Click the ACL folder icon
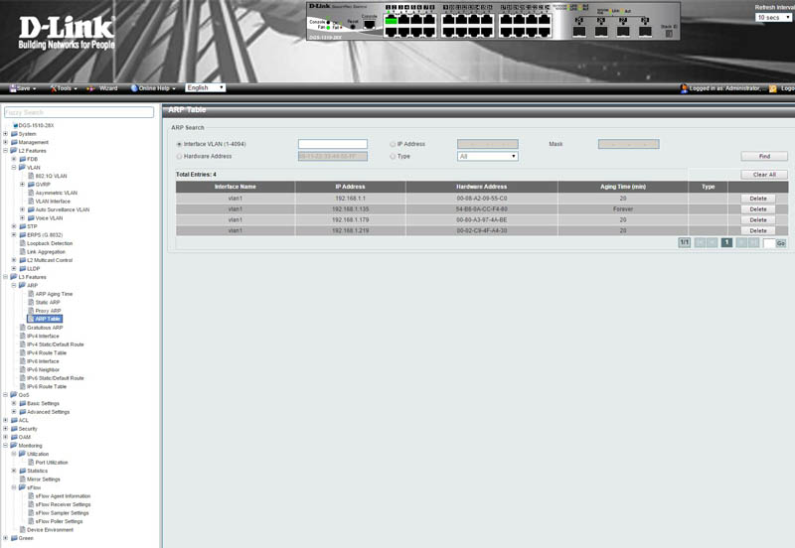This screenshot has height=548, width=795. (x=14, y=420)
